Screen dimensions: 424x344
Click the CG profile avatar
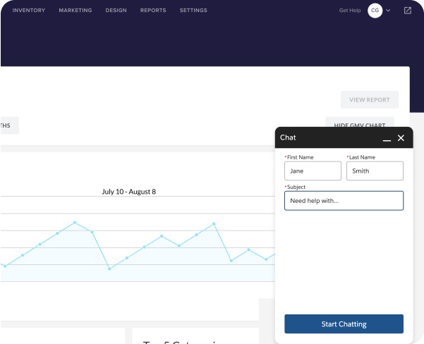[x=375, y=11]
